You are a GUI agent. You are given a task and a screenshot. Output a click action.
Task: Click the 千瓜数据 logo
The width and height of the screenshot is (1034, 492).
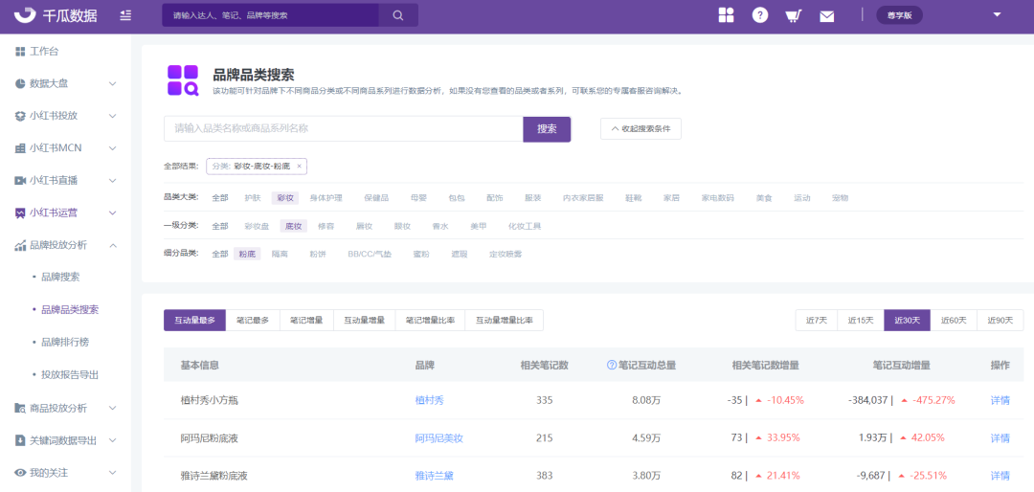(x=56, y=15)
